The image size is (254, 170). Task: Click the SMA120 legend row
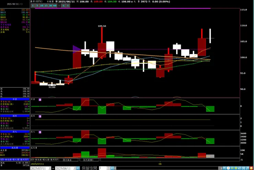[x=15, y=20]
